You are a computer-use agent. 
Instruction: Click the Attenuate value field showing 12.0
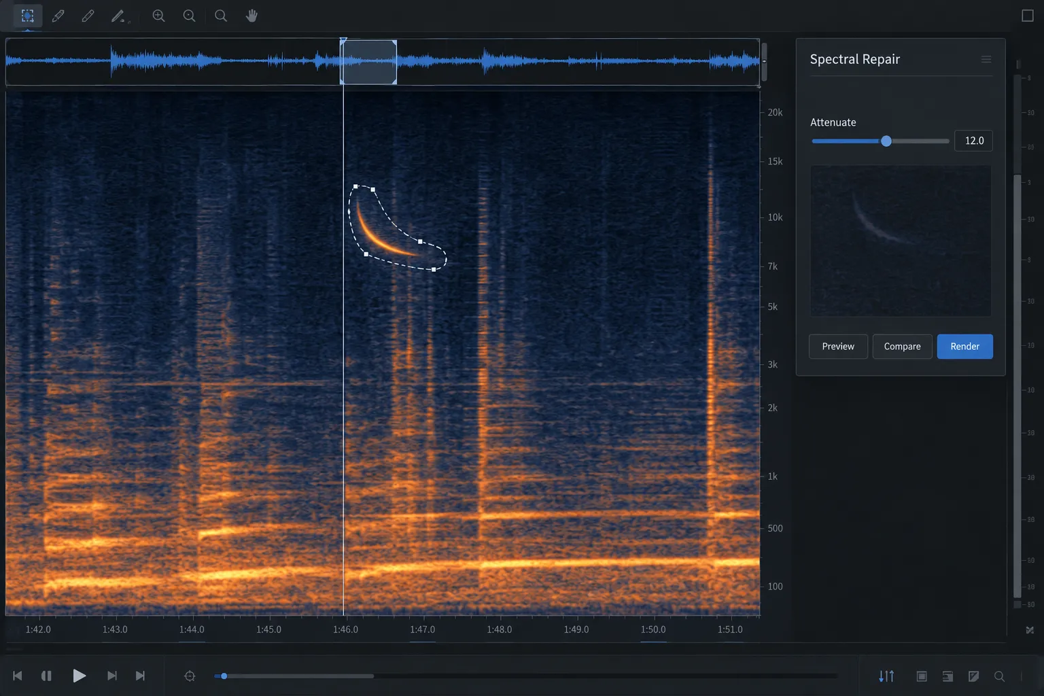pyautogui.click(x=973, y=141)
